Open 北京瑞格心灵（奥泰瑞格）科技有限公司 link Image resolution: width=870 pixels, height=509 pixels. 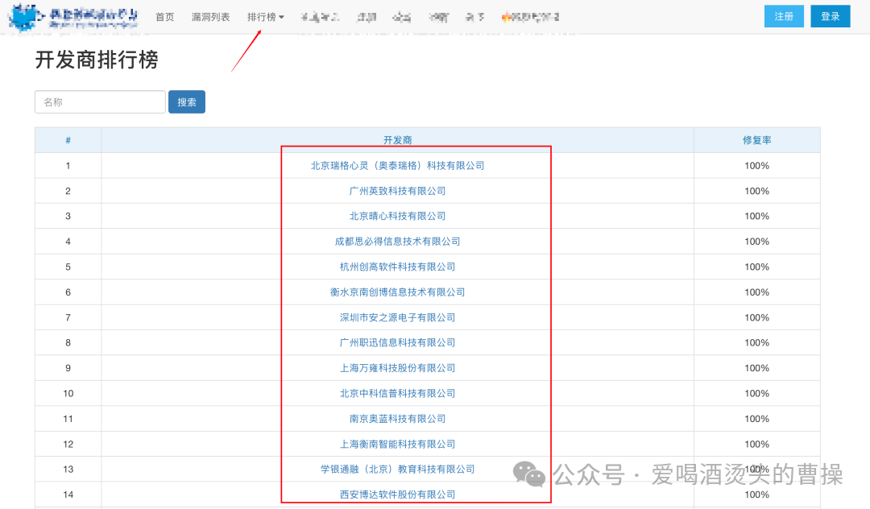pos(397,166)
